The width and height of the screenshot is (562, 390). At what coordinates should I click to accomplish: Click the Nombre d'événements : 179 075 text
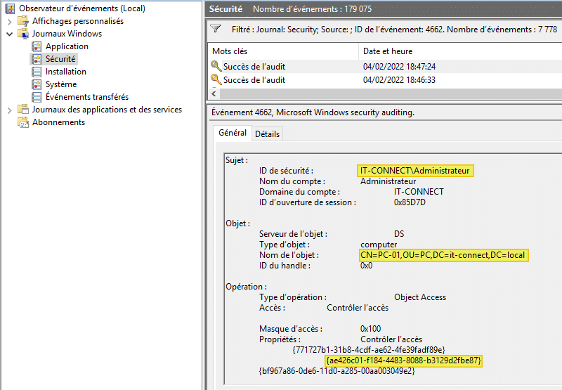(312, 9)
